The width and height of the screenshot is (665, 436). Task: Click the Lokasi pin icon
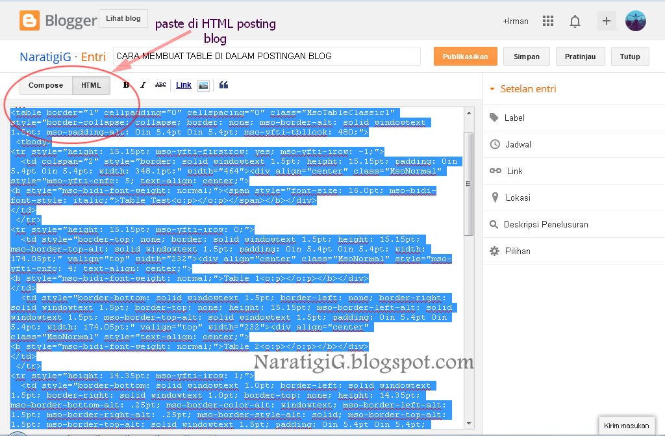tap(495, 198)
